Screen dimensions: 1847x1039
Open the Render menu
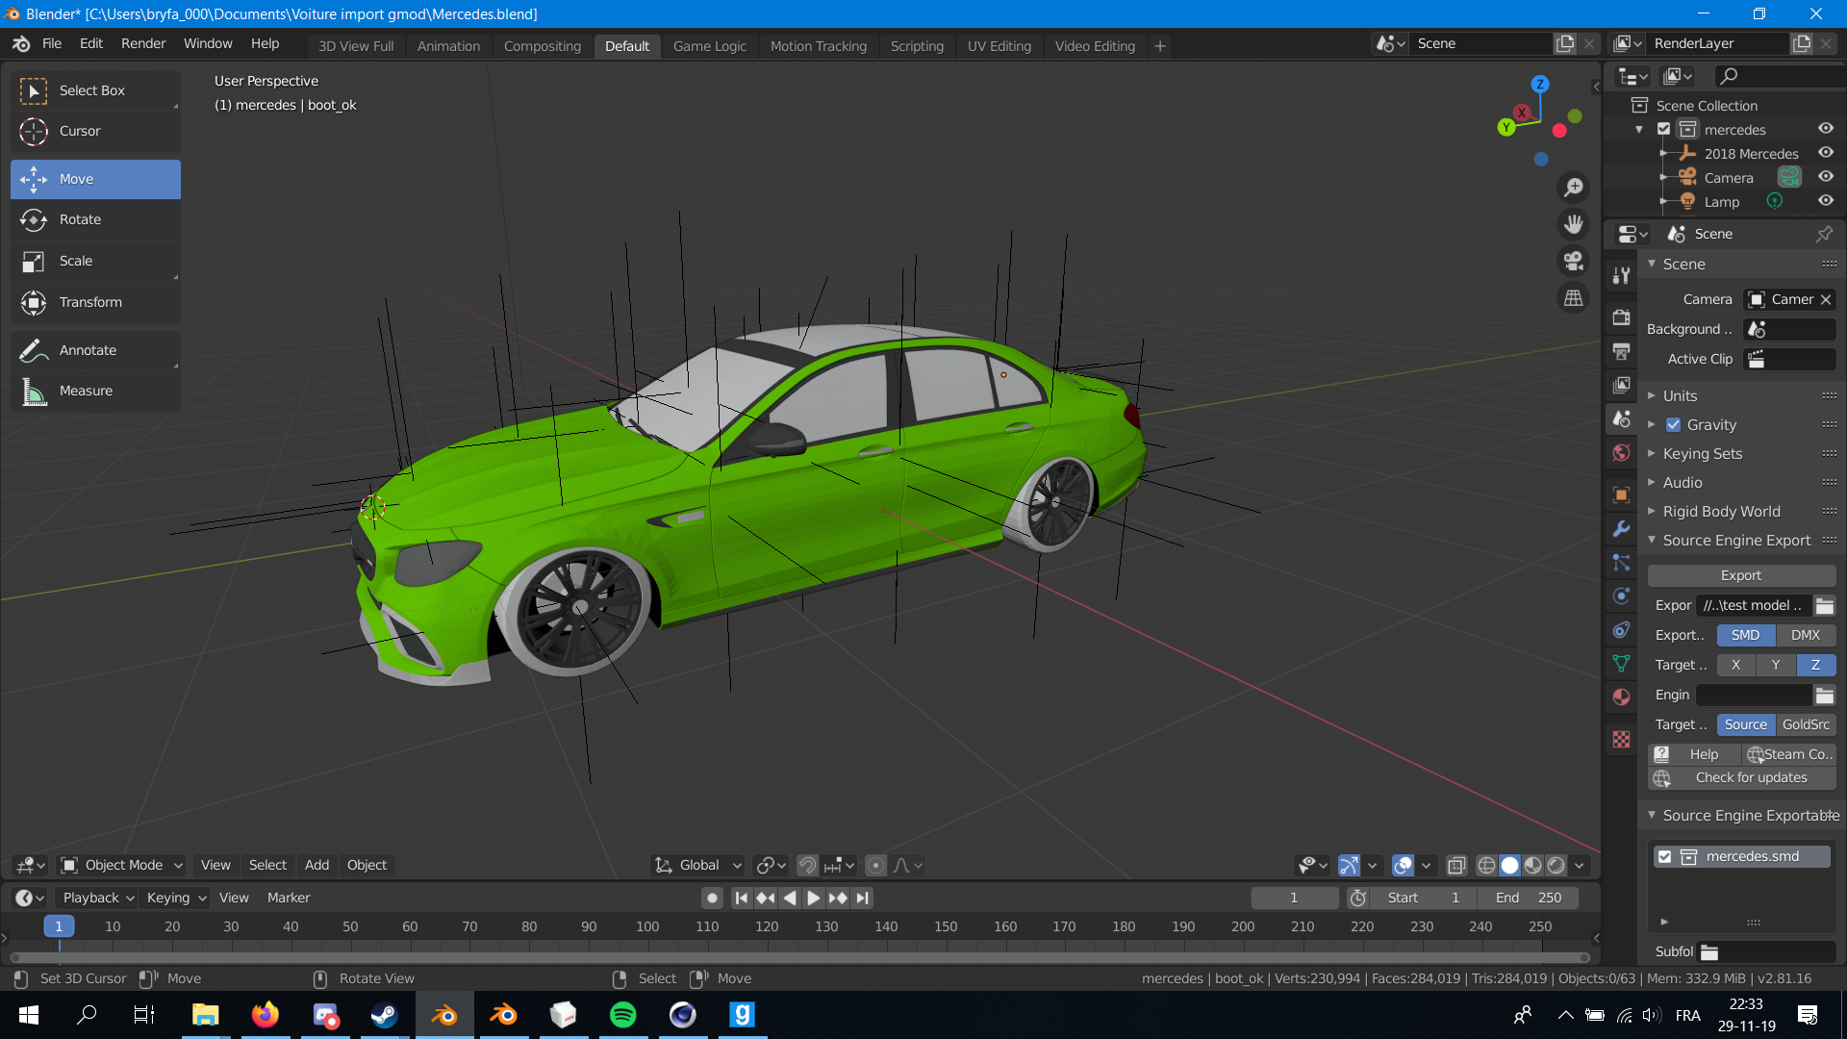(x=143, y=44)
